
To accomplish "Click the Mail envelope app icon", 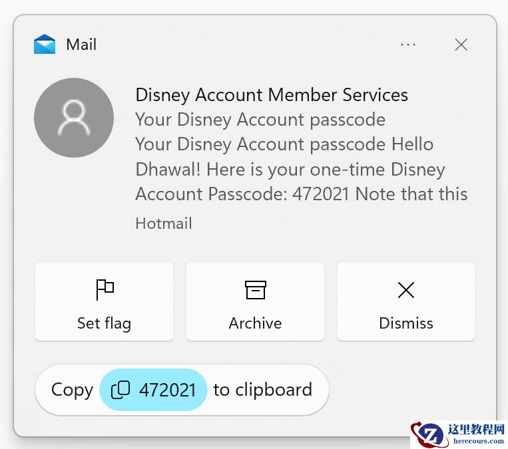I will (45, 45).
